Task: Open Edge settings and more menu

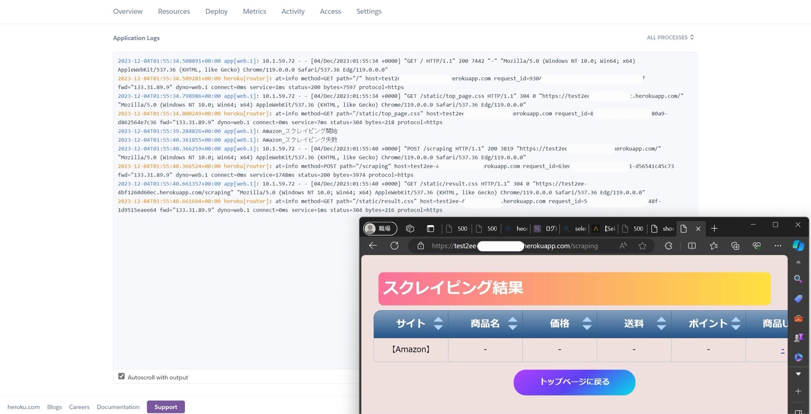Action: point(778,246)
